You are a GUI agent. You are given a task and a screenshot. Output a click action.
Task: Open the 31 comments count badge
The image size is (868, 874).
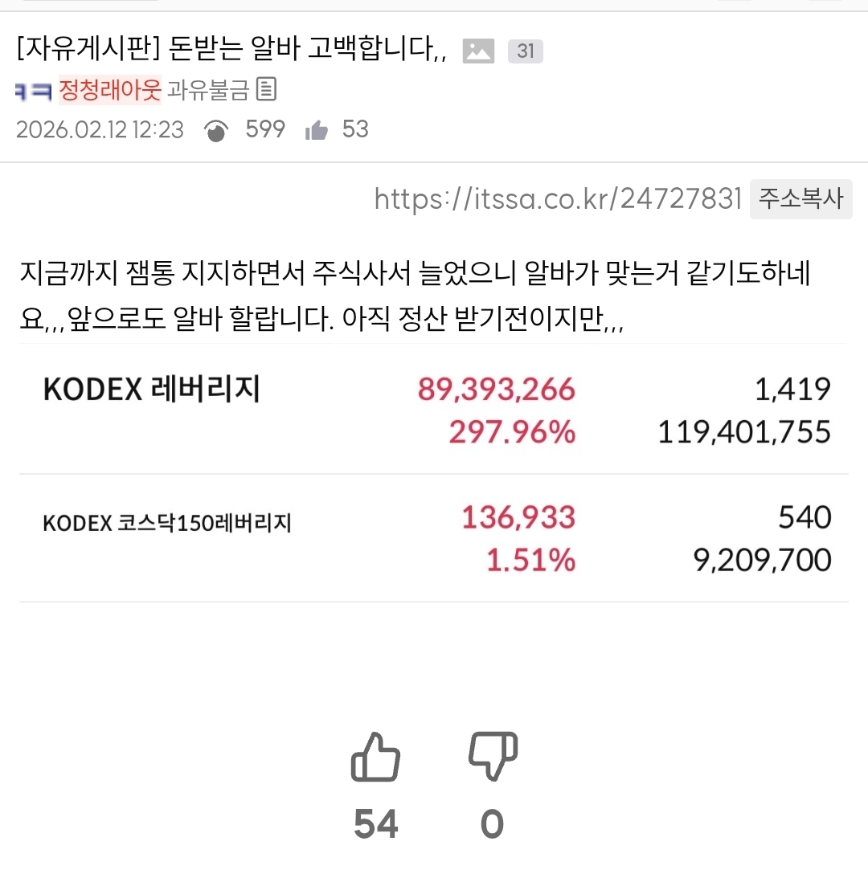[x=526, y=51]
